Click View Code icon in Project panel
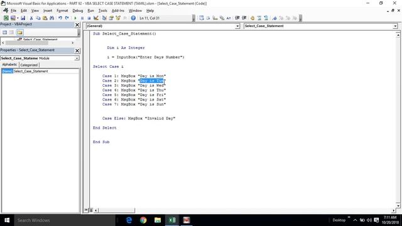 [x=4, y=32]
